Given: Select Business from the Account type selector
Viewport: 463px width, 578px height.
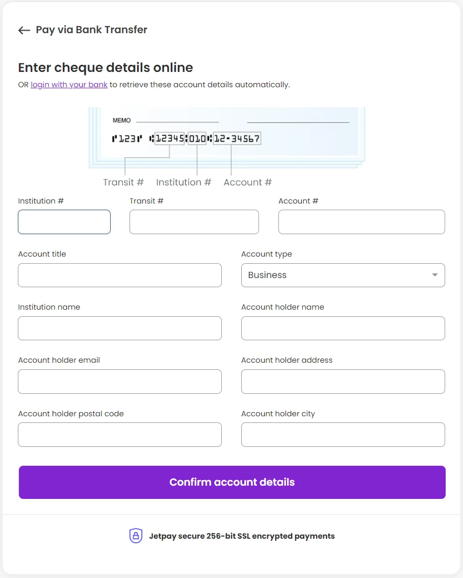Looking at the screenshot, I should point(343,275).
